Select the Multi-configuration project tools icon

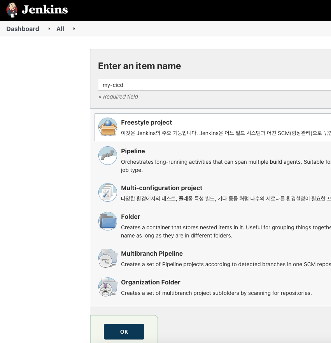tap(108, 192)
